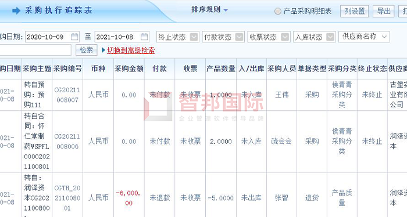Click 未收票 in the 疏会会 row
The image size is (407, 217).
(x=190, y=141)
